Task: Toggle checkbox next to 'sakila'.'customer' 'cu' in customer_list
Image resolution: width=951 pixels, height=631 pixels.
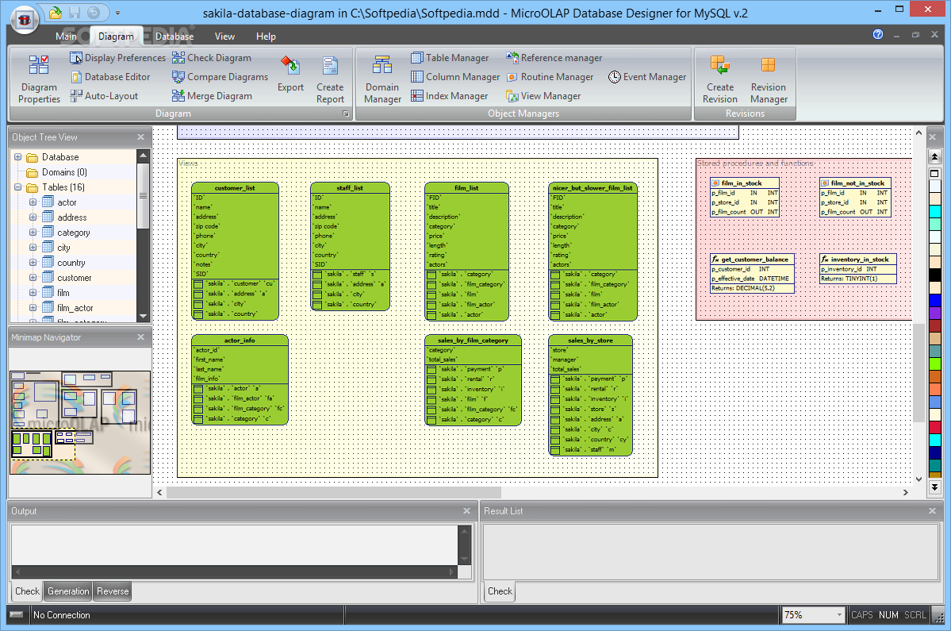Action: [x=198, y=284]
